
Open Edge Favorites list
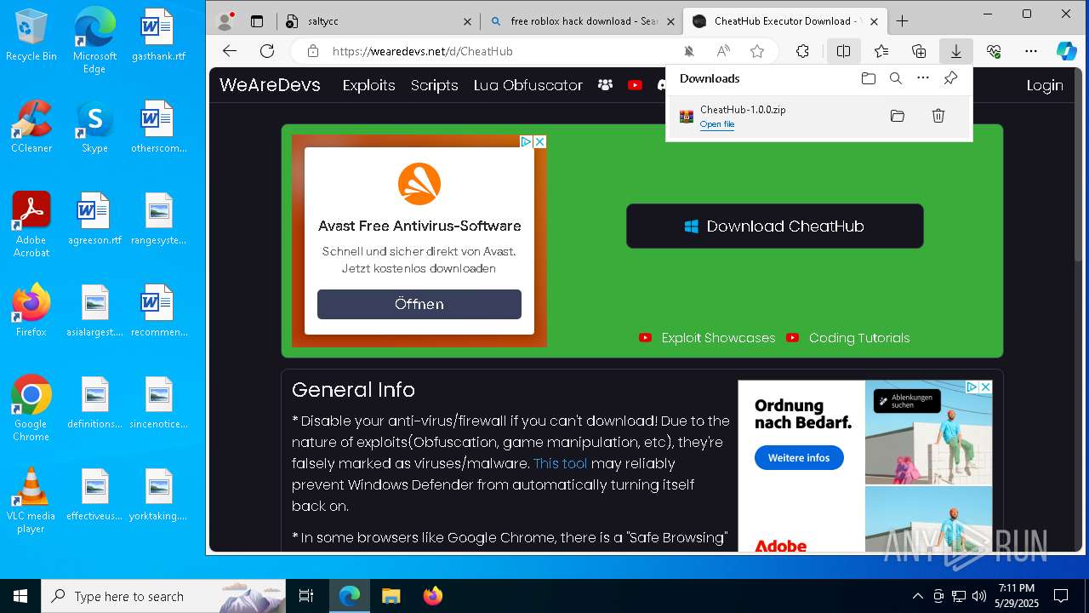tap(881, 51)
